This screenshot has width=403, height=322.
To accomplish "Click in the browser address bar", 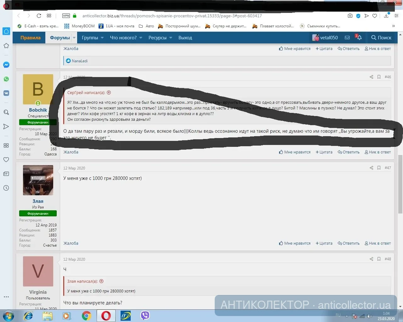I will pyautogui.click(x=189, y=16).
